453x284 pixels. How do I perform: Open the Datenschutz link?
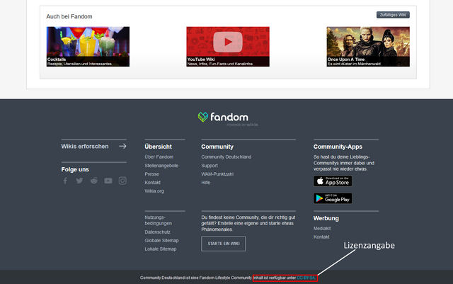click(x=157, y=232)
